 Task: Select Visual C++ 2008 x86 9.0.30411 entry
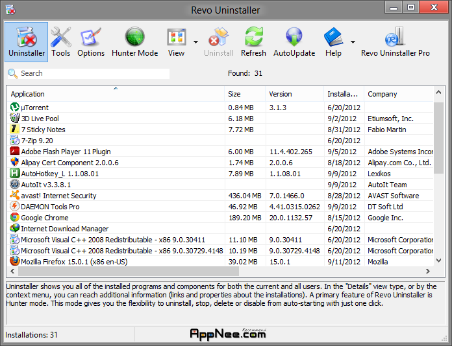tap(113, 240)
